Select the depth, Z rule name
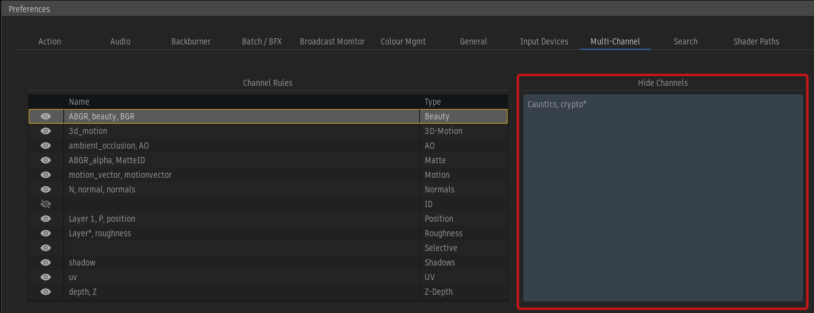Viewport: 814px width, 313px height. (83, 292)
